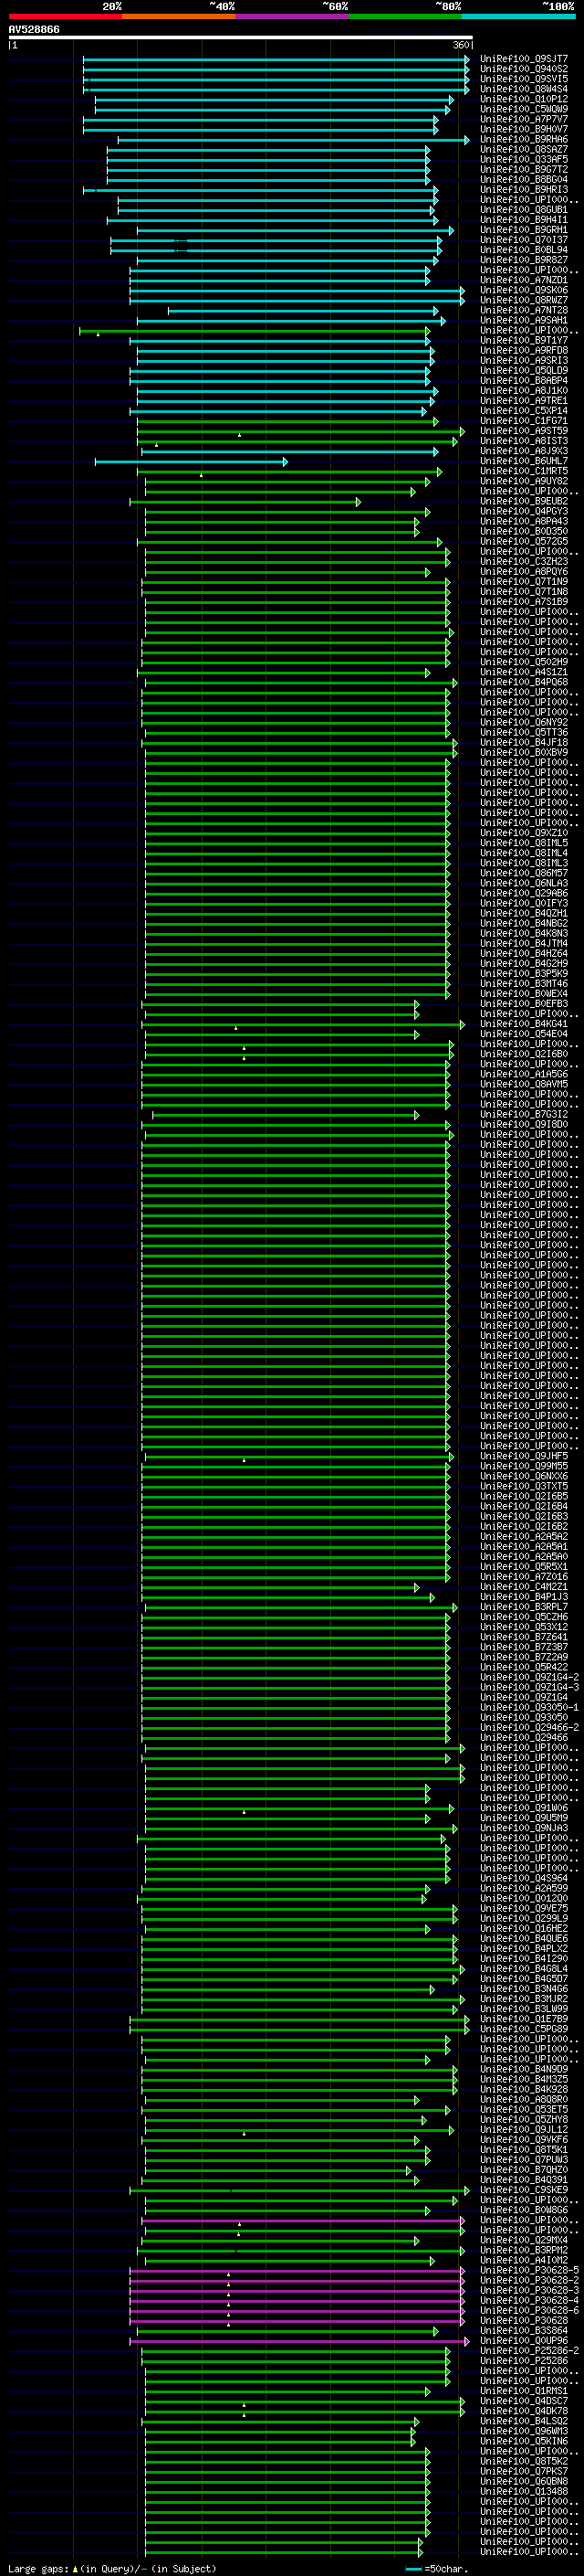Select label UniRef100_A4S1Z1

524,672
